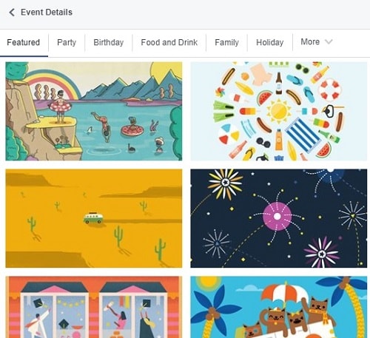The height and width of the screenshot is (338, 370).
Task: Click the Event Details header label
Action: pyautogui.click(x=47, y=12)
